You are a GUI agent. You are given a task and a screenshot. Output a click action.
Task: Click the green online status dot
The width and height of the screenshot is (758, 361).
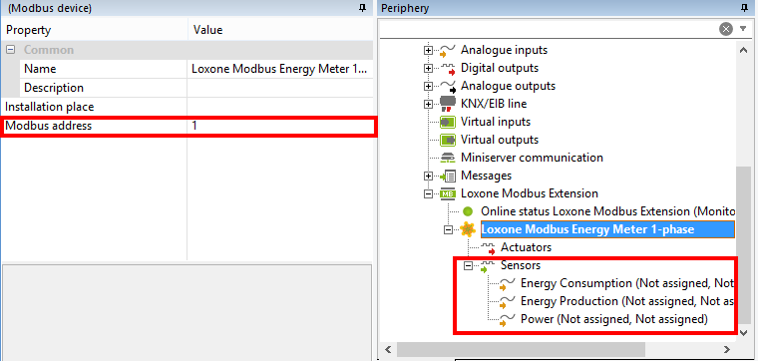coord(468,211)
